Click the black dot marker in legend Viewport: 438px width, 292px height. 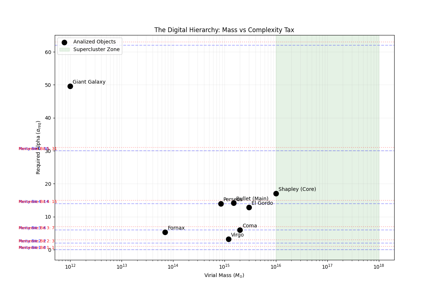[x=64, y=42]
